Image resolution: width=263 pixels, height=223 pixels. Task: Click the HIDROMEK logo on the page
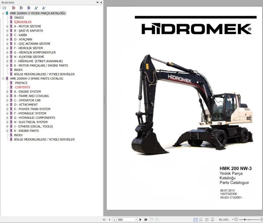pyautogui.click(x=196, y=29)
